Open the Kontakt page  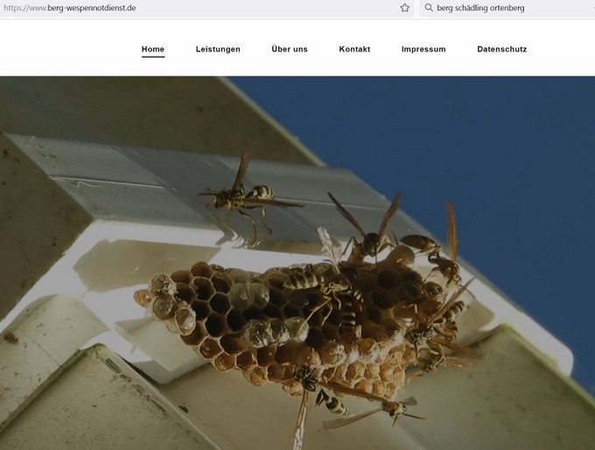(354, 49)
